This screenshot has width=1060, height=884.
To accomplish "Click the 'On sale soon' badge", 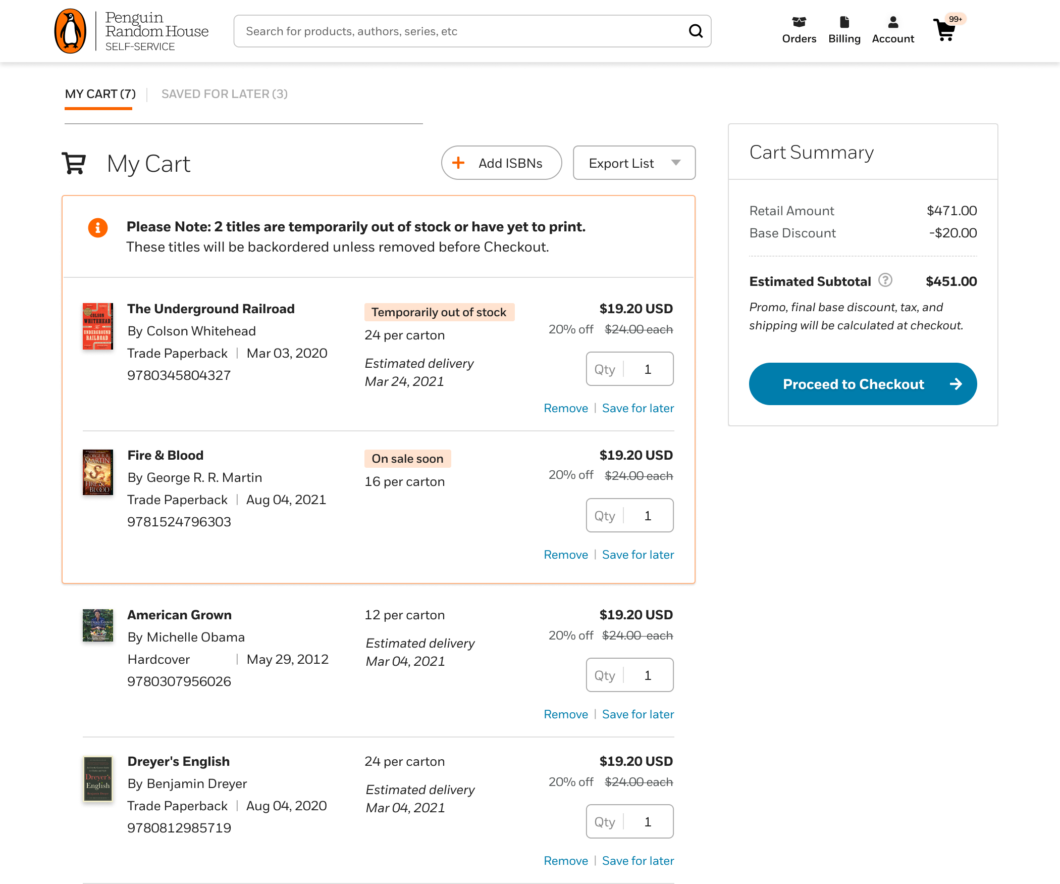I will click(407, 459).
